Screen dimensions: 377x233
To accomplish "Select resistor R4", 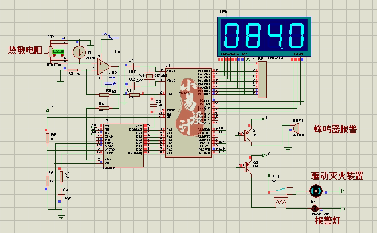I will point(104,108).
